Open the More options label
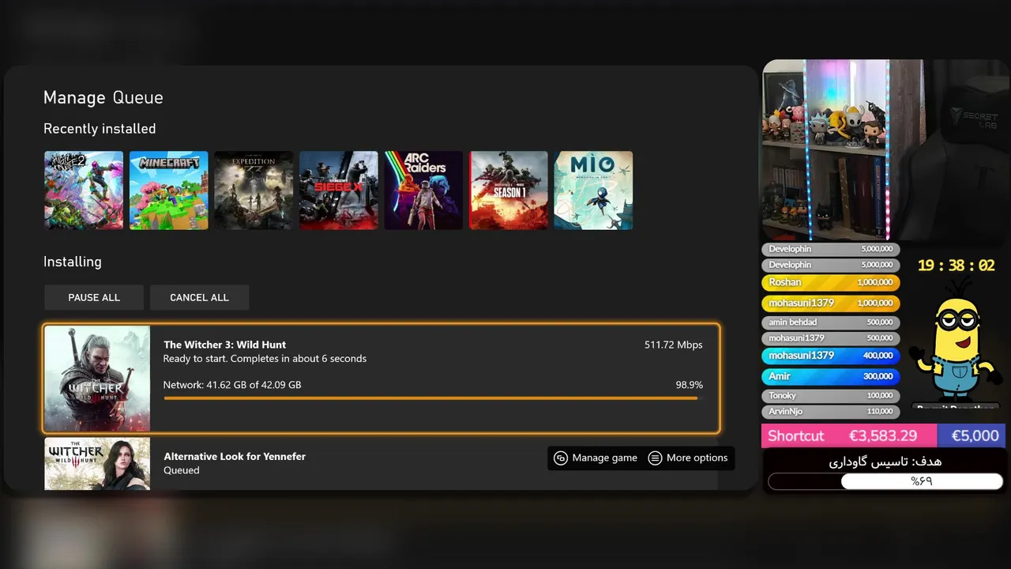The image size is (1011, 569). pyautogui.click(x=697, y=458)
